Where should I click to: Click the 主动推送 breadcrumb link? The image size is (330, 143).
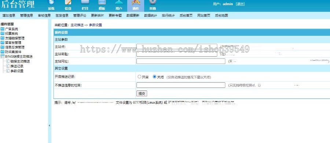tap(77, 25)
